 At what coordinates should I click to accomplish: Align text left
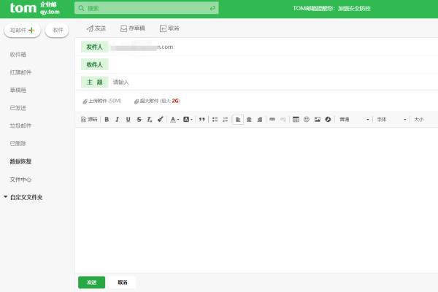click(x=238, y=120)
